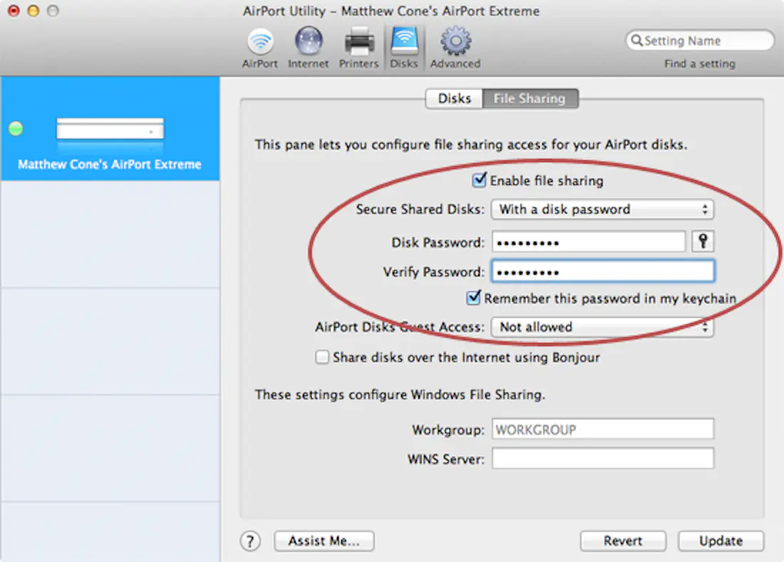Viewport: 784px width, 562px height.
Task: Open the help question mark icon
Action: (x=250, y=541)
